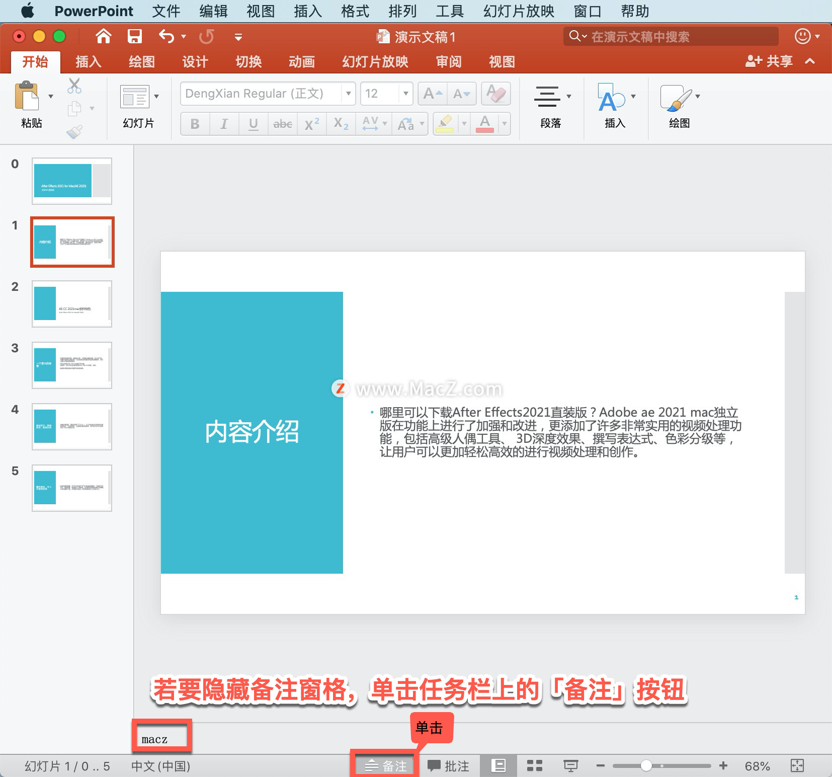Click the New Slide icon
The image size is (832, 777).
134,97
